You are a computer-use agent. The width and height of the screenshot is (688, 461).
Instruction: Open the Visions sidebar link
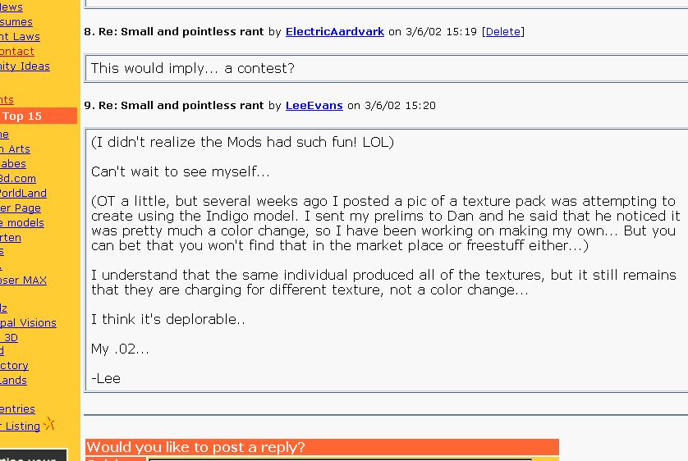point(30,323)
